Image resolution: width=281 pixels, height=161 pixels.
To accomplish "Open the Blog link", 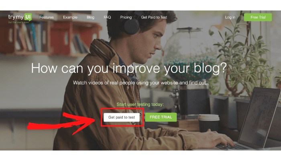I will pyautogui.click(x=90, y=17).
